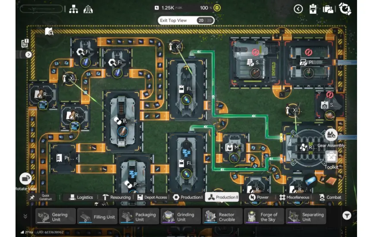Select the blue item icon below Toolkit
This screenshot has height=237, width=373.
click(310, 181)
